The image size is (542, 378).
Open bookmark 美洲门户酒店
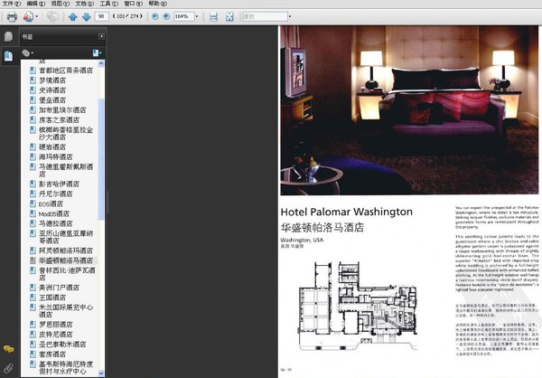(59, 288)
